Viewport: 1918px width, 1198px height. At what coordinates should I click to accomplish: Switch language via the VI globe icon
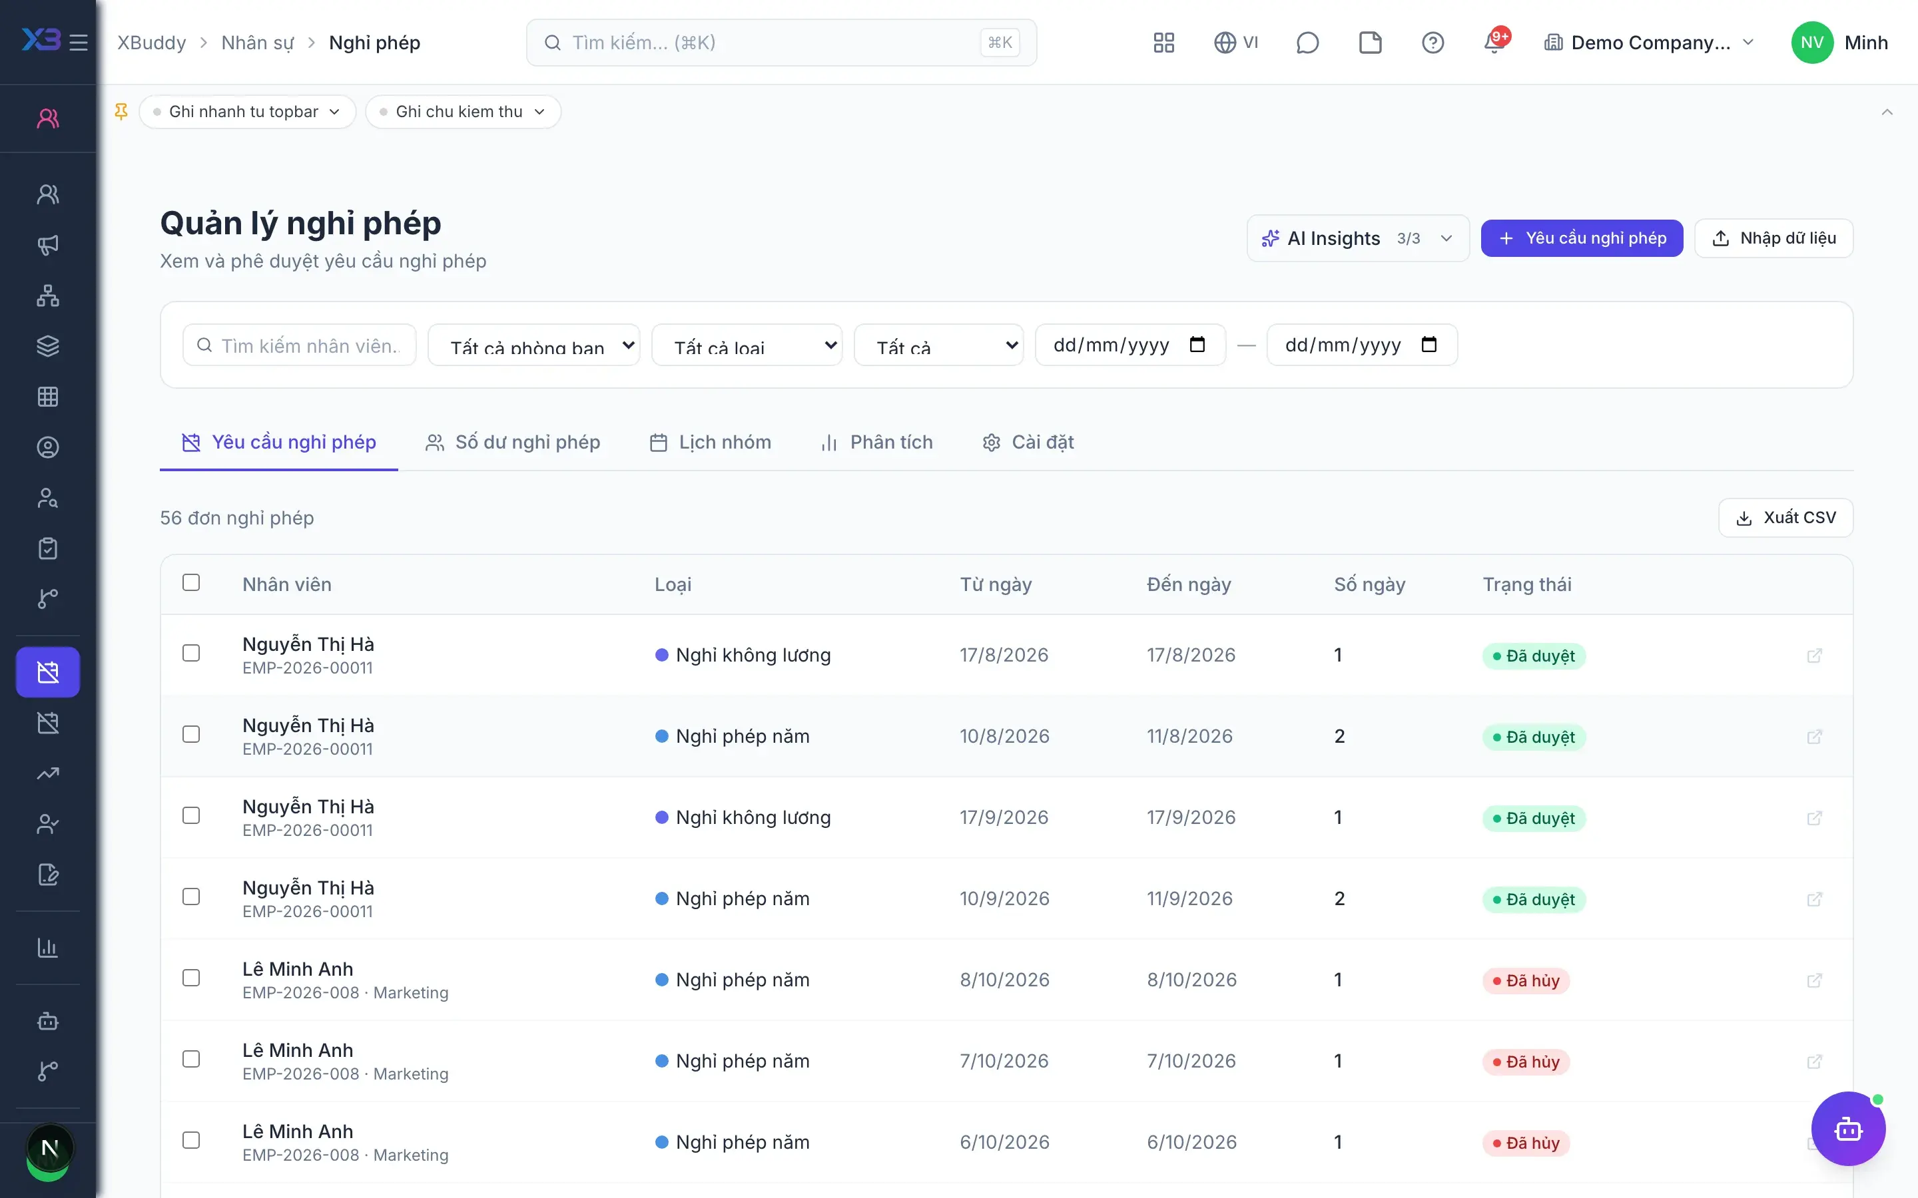click(x=1235, y=43)
